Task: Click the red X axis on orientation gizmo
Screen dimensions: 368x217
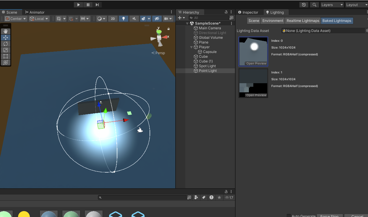Action: click(x=165, y=37)
